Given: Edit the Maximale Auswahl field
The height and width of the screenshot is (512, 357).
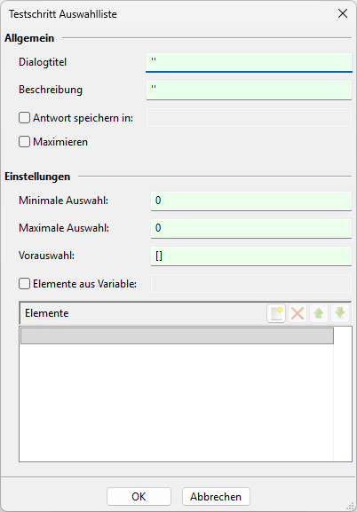Looking at the screenshot, I should click(251, 229).
